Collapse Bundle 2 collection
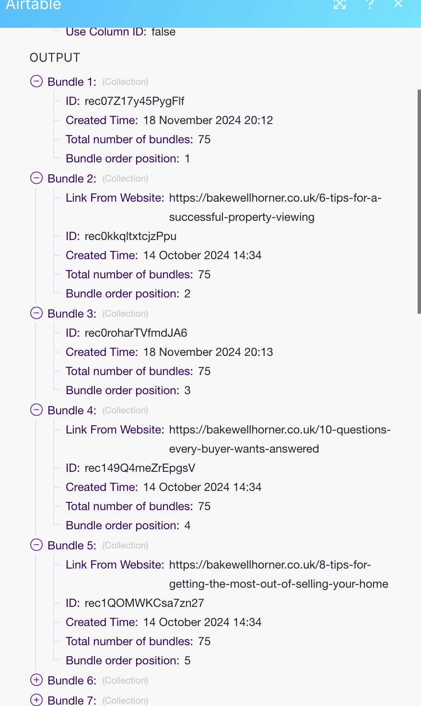The image size is (421, 706). coord(36,178)
